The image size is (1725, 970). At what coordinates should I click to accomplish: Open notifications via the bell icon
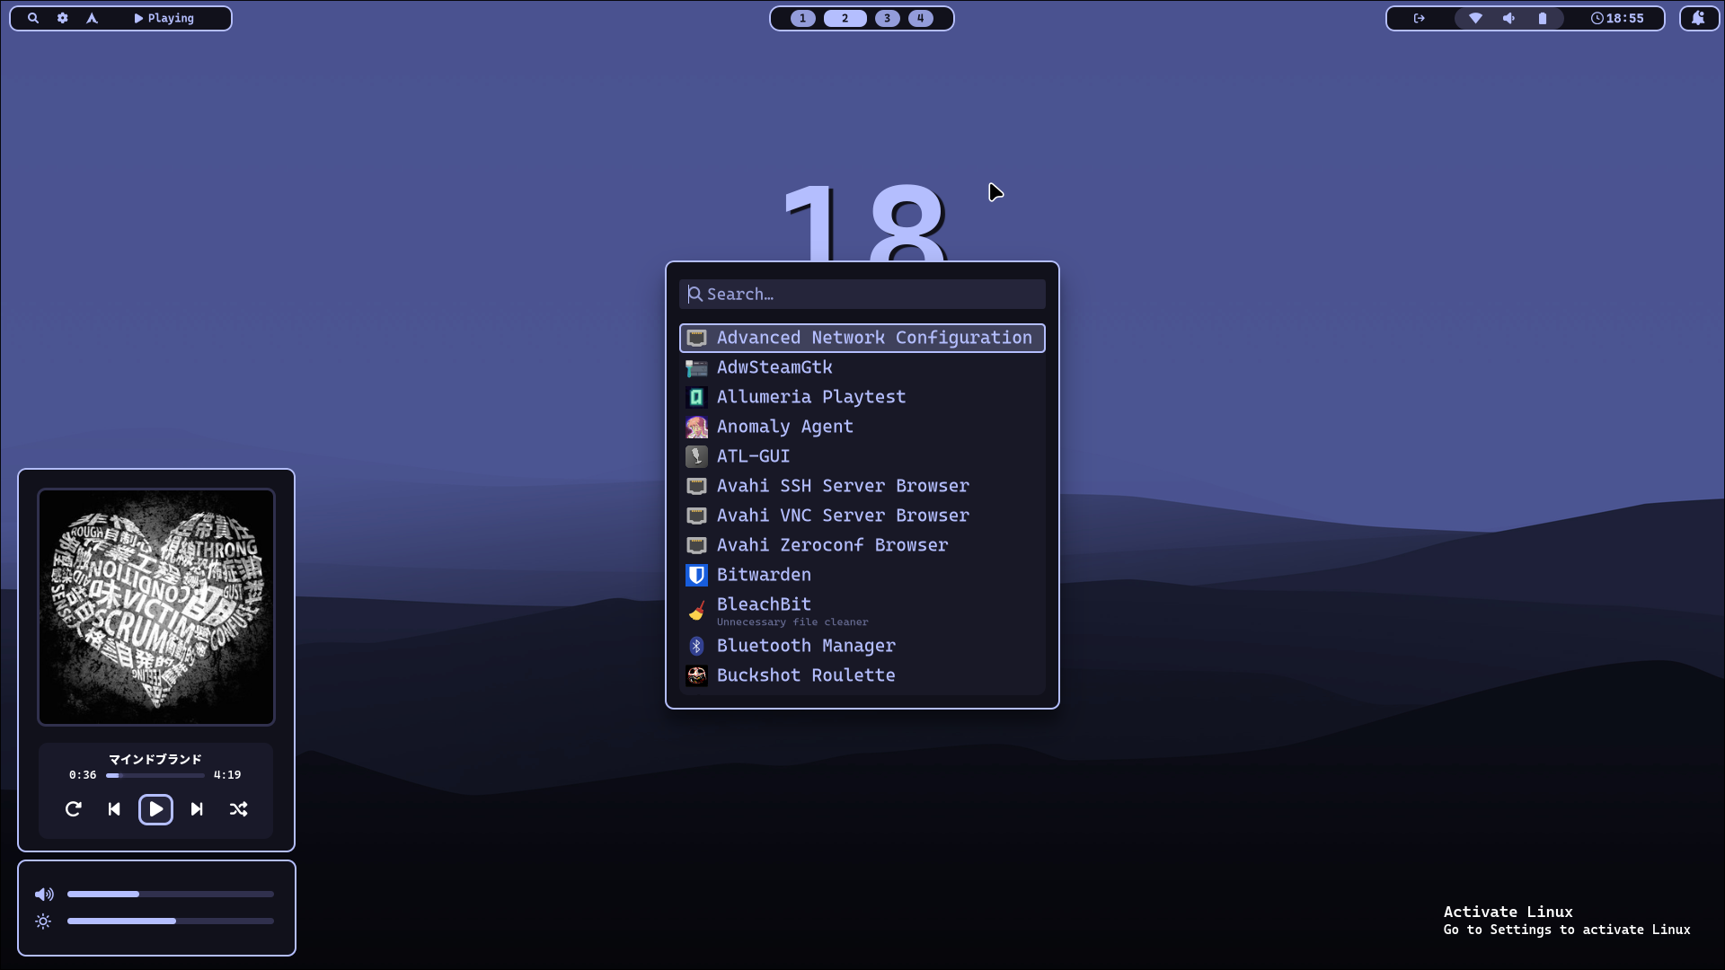pos(1698,18)
